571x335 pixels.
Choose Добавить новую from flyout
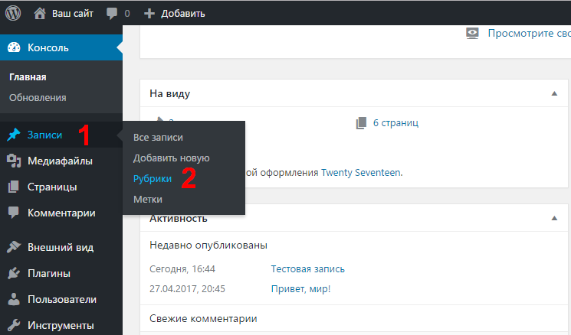(x=171, y=158)
